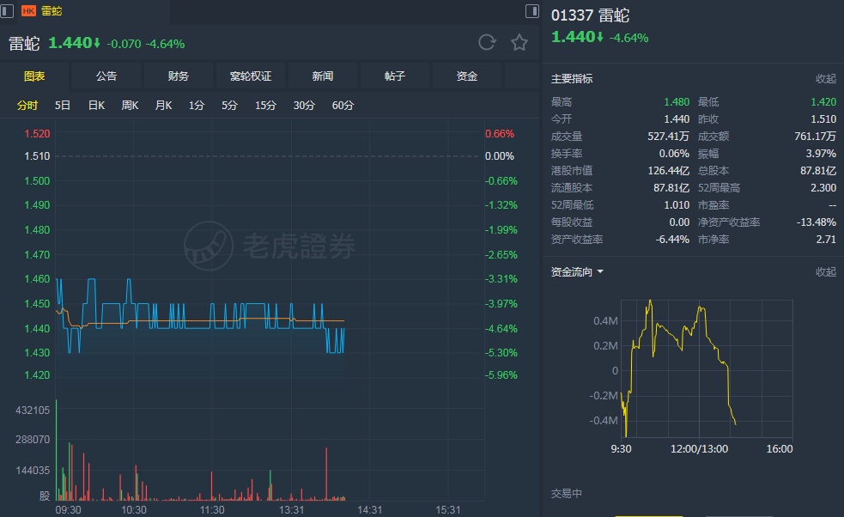This screenshot has width=844, height=517.
Task: Click the 12:00/13:00 fund flow axis label
Action: tap(699, 448)
